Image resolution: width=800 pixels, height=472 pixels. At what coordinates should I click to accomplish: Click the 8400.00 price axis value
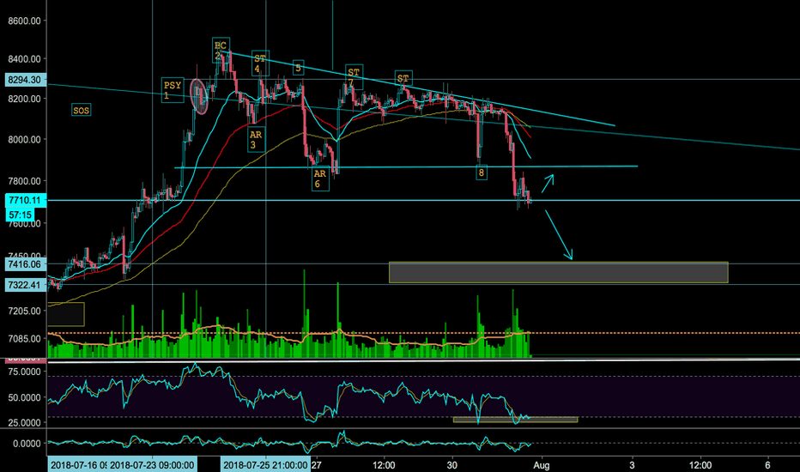(25, 59)
